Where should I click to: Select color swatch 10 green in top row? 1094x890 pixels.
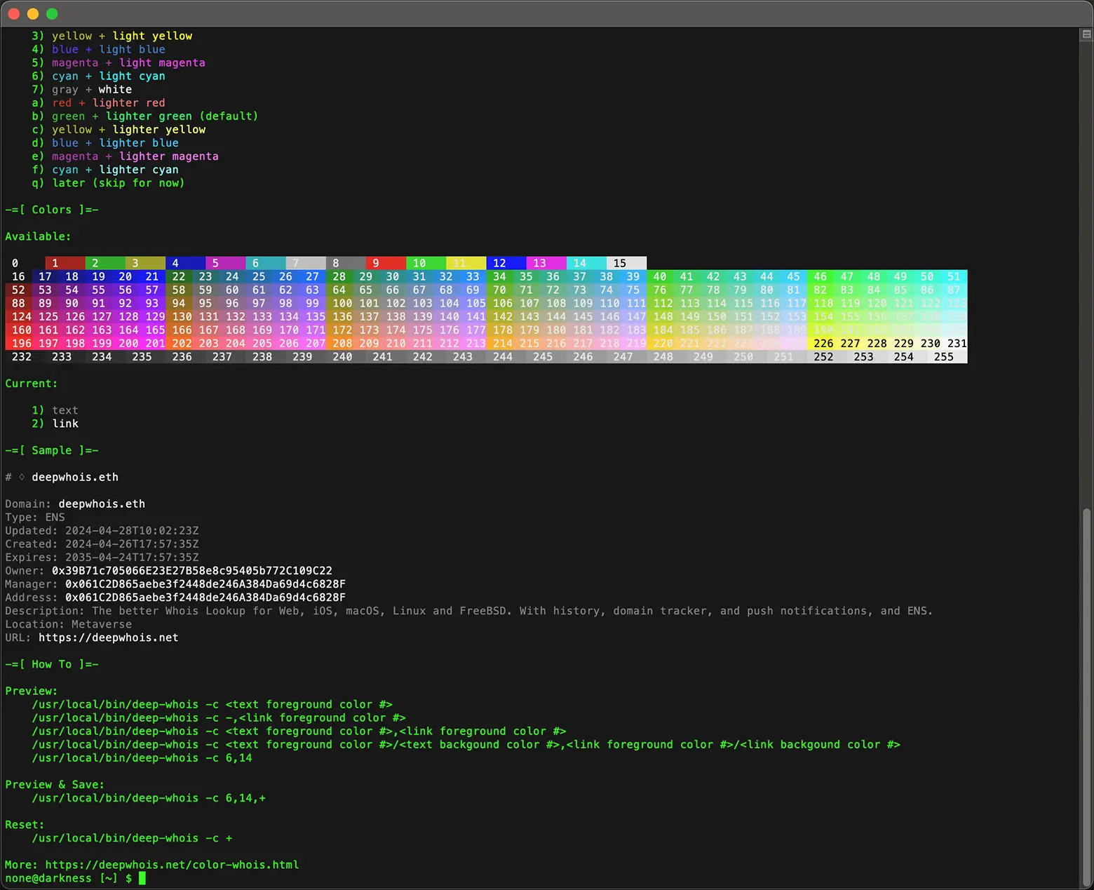(419, 263)
